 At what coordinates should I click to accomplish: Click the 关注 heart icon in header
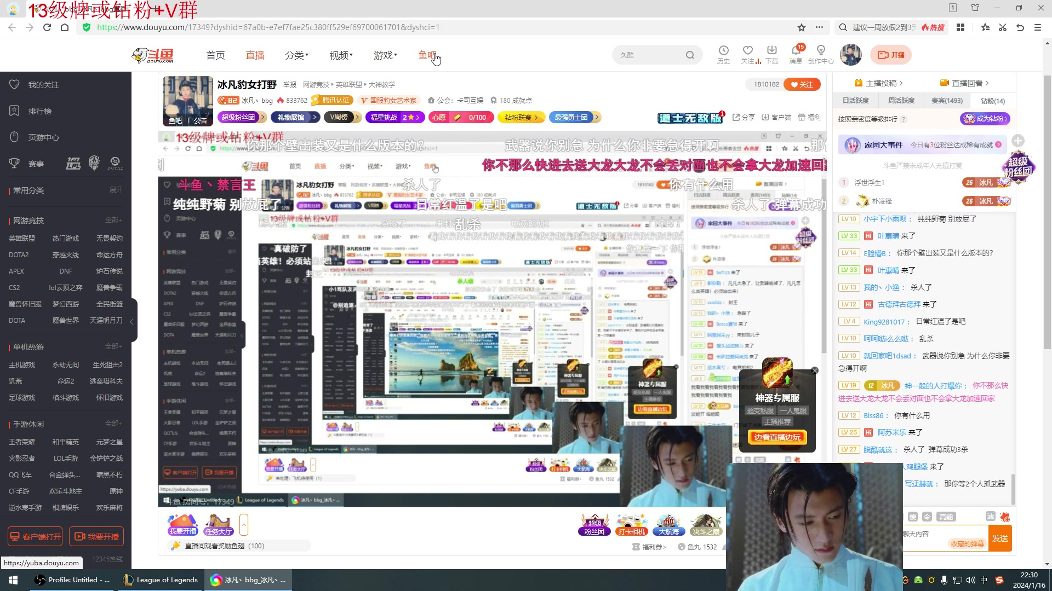747,51
